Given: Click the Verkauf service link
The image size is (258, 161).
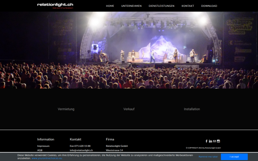Looking at the screenshot, I should coord(129,109).
